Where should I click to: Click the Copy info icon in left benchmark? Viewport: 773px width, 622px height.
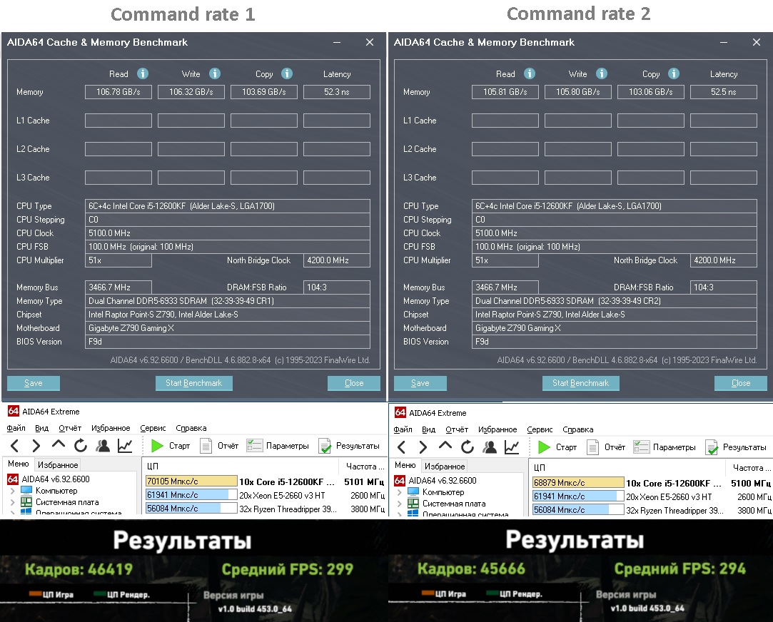click(x=287, y=73)
